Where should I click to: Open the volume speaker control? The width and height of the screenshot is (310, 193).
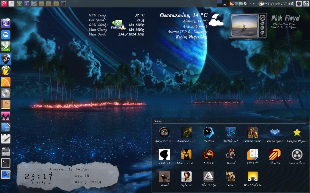(291, 4)
